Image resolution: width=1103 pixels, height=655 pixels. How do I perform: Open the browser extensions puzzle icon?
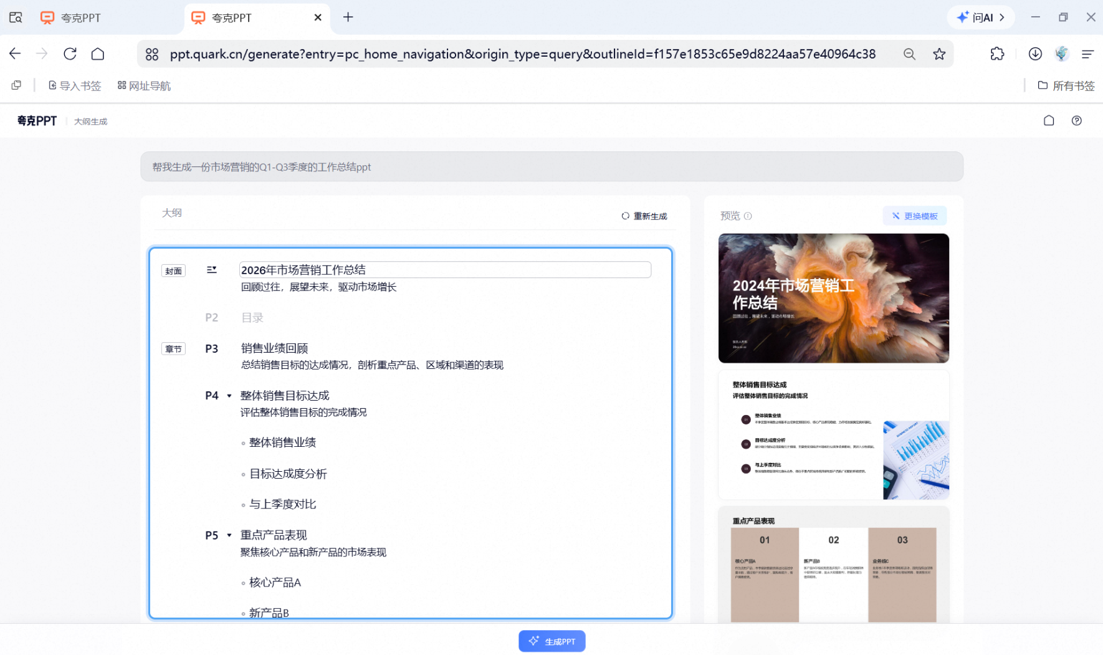[x=997, y=54]
